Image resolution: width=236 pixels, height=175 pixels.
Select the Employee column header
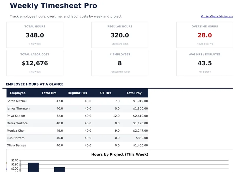coord(18,93)
